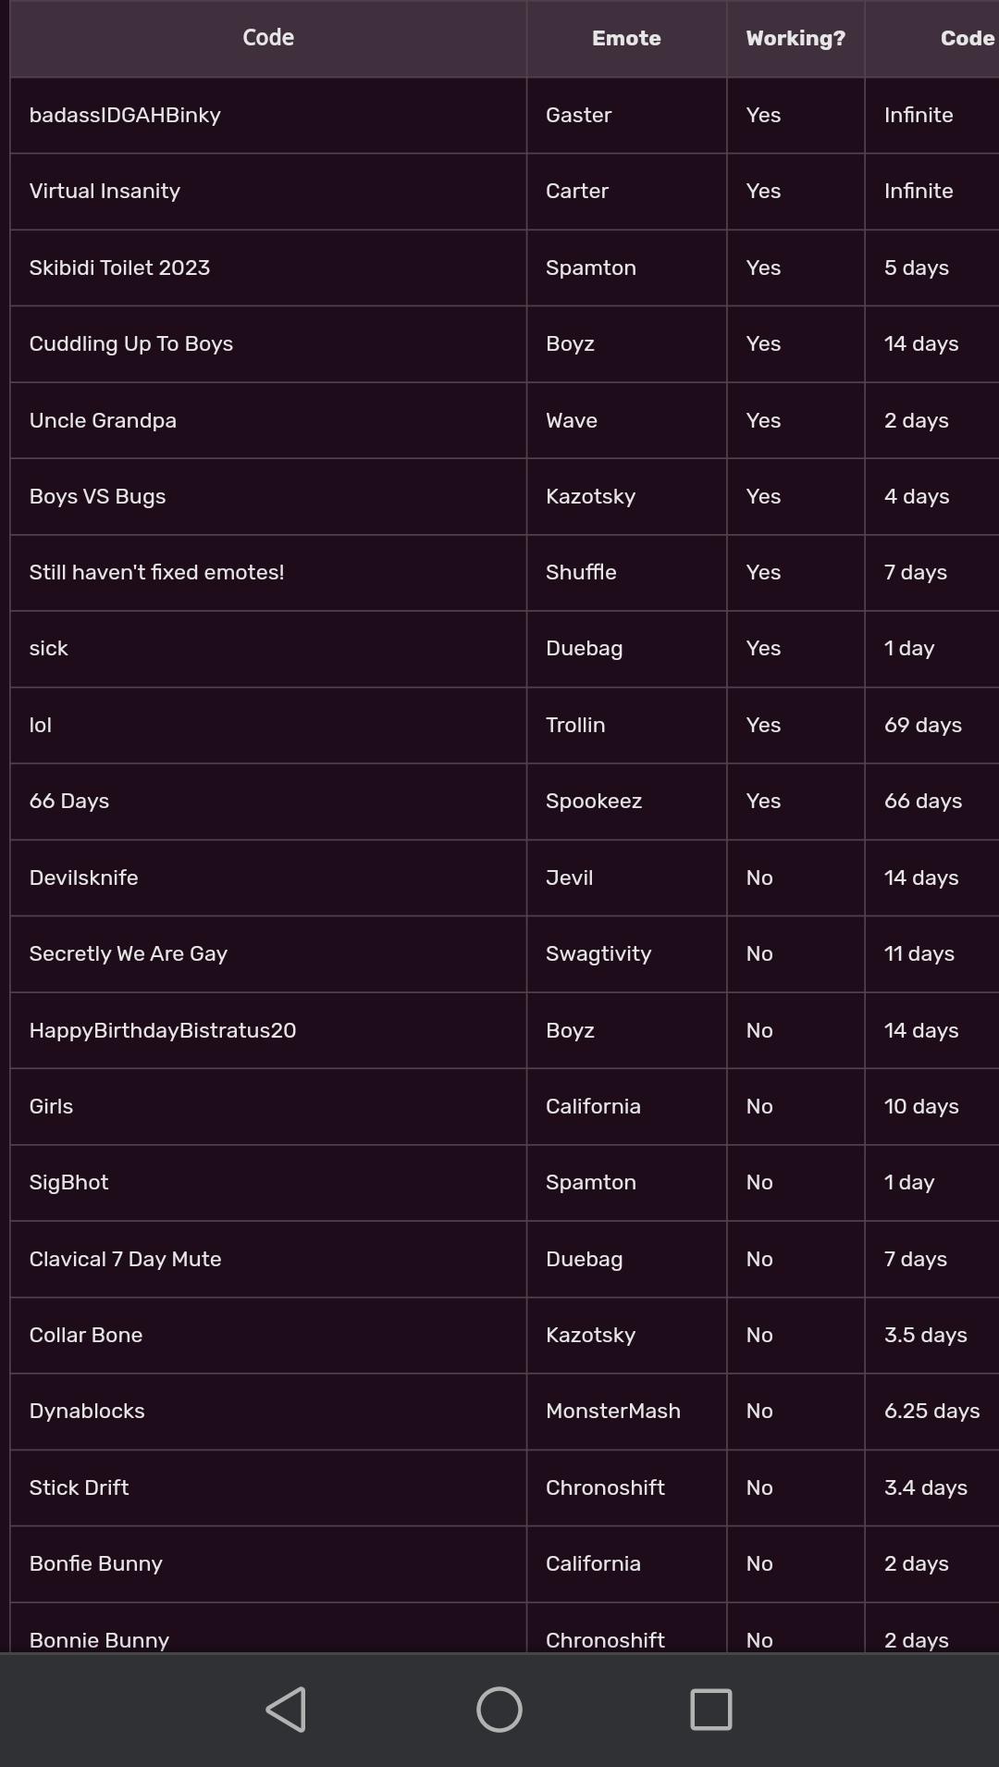Open recent apps with square icon

tap(710, 1709)
